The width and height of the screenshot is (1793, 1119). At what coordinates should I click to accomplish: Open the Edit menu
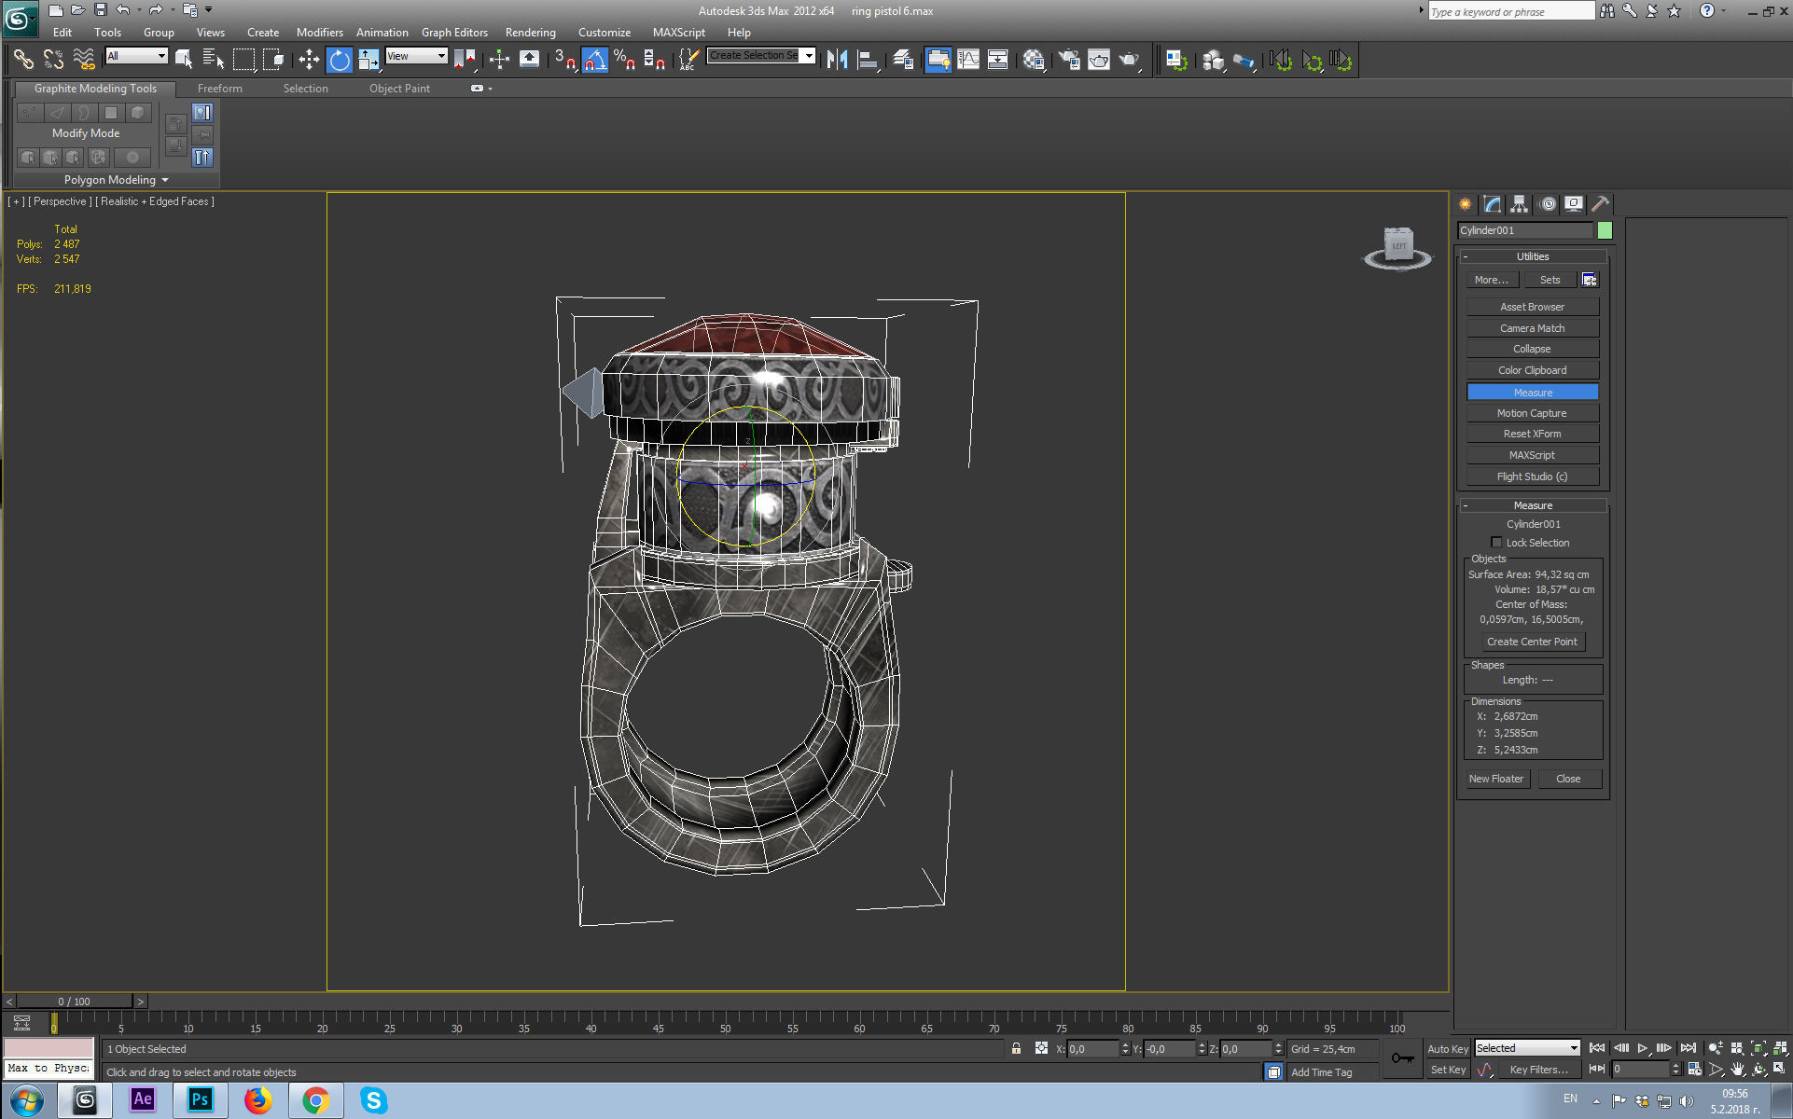[x=63, y=33]
